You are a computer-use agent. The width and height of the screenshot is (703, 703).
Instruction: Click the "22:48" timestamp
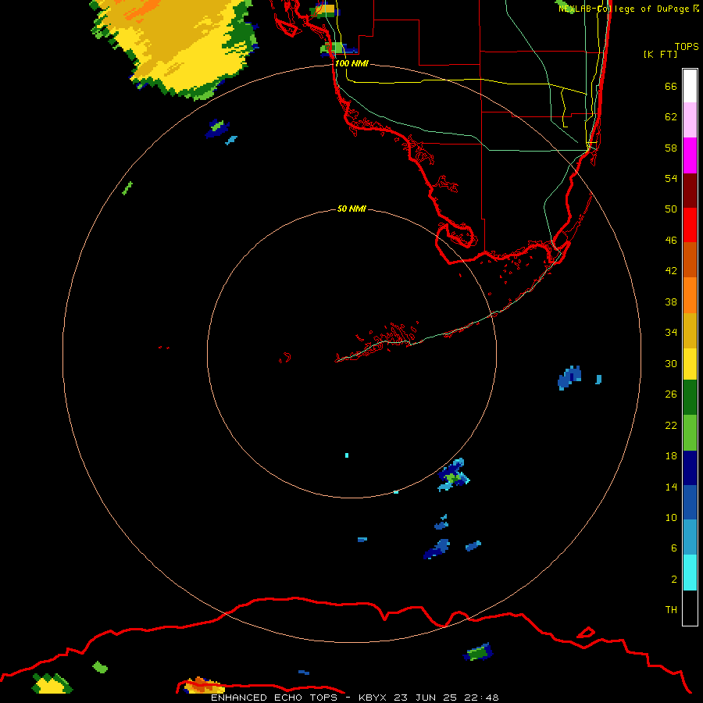click(481, 698)
